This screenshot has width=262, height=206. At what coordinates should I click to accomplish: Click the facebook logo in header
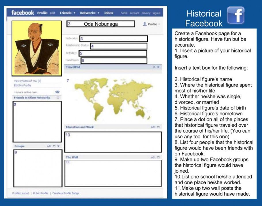click(x=22, y=13)
